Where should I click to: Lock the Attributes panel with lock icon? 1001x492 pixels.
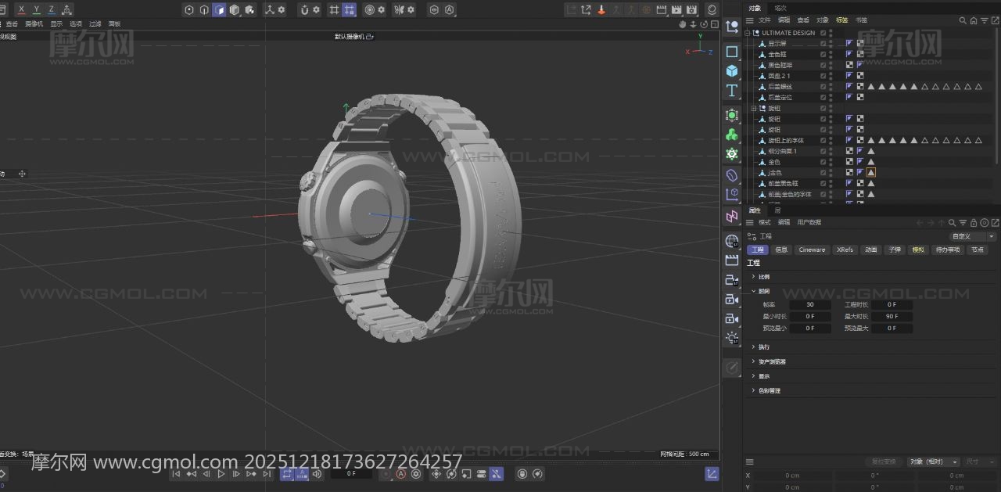pos(972,223)
